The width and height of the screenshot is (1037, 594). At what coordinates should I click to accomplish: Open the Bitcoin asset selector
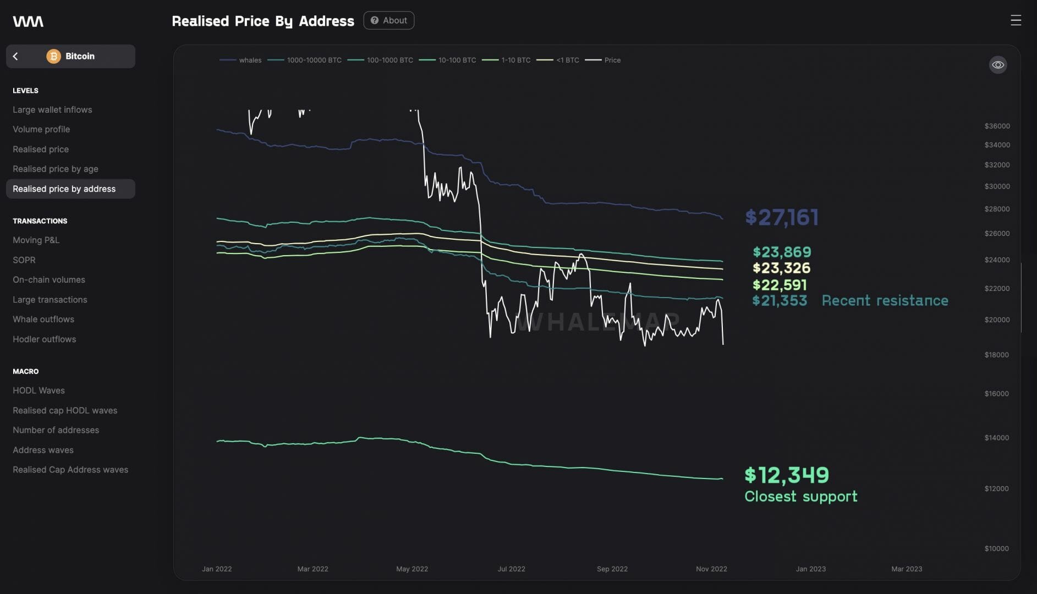[70, 56]
